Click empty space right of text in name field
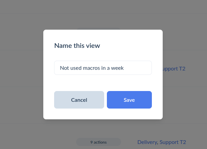 pyautogui.click(x=137, y=68)
